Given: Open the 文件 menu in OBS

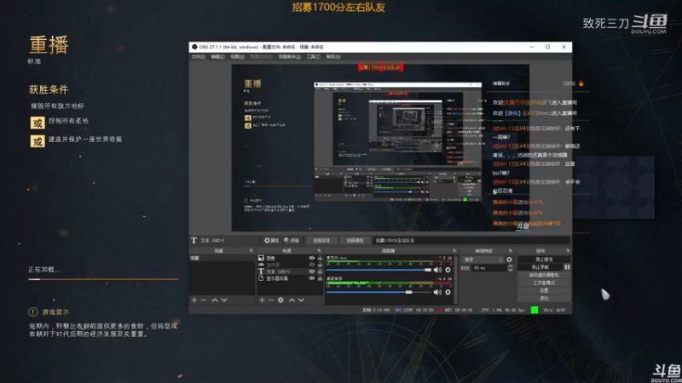Looking at the screenshot, I should tap(199, 57).
